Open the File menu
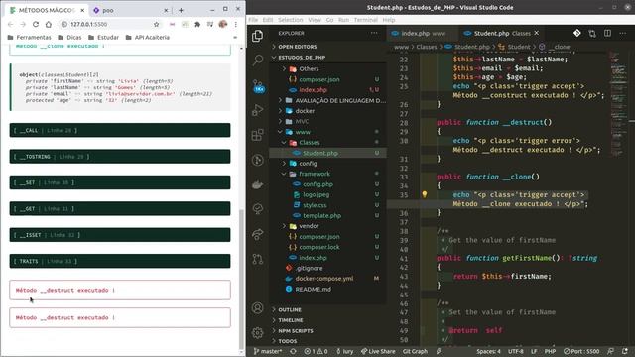The width and height of the screenshot is (635, 357). tap(253, 20)
